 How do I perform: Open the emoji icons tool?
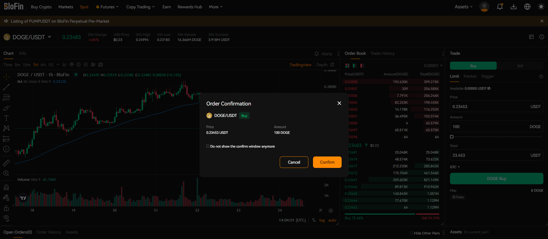6,149
